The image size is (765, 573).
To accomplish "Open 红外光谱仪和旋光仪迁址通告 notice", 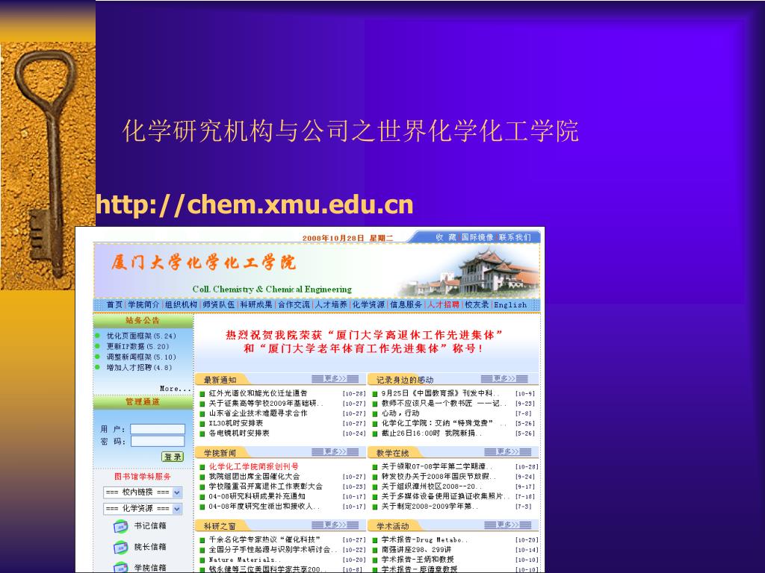I will (258, 393).
